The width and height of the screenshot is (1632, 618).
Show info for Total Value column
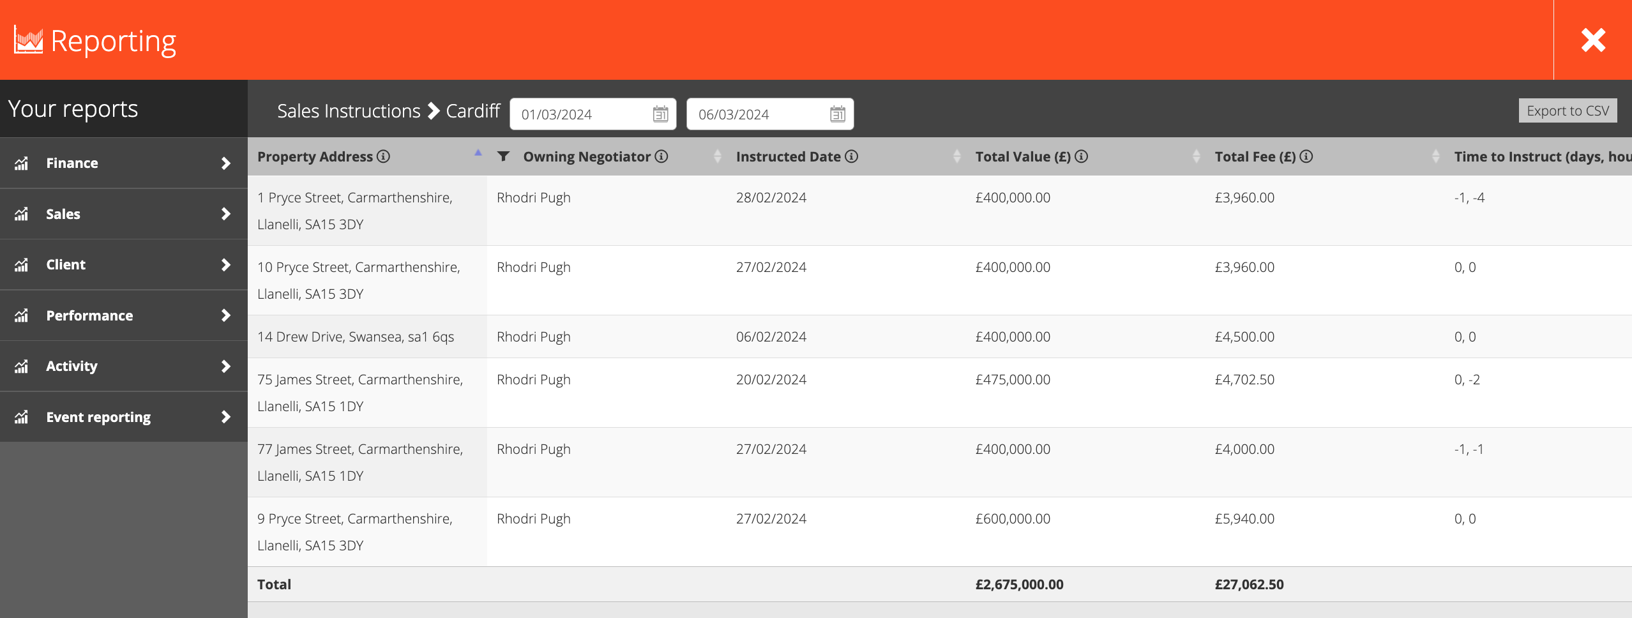click(x=1081, y=156)
